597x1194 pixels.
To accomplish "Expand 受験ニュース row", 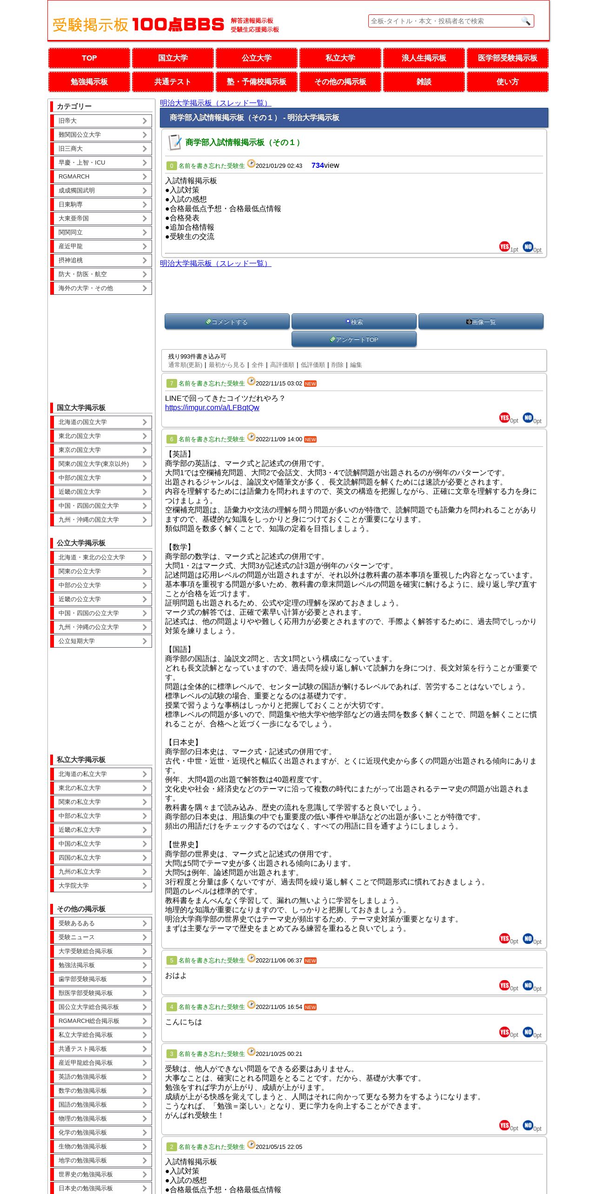I will tap(101, 937).
